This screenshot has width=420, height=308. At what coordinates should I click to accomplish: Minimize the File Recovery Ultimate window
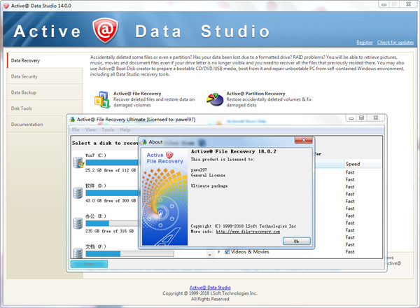click(x=351, y=118)
